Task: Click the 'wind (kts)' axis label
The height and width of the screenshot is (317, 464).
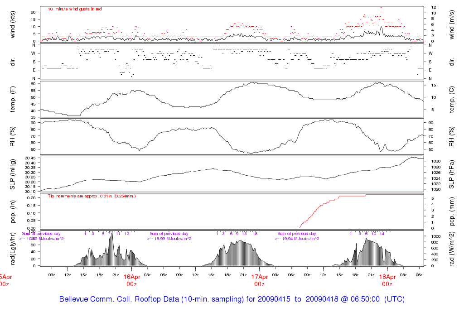Action: coord(12,24)
